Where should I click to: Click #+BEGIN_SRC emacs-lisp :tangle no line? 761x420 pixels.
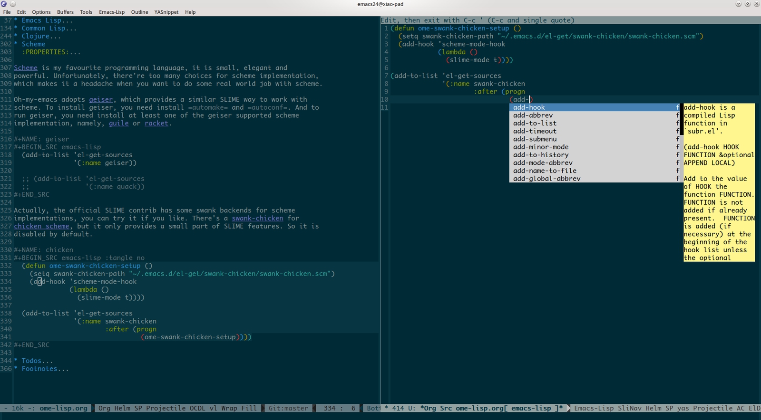79,258
